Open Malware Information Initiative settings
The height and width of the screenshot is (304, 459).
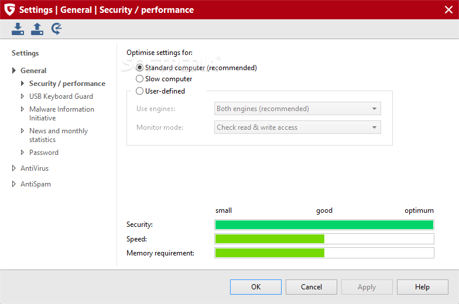(62, 113)
